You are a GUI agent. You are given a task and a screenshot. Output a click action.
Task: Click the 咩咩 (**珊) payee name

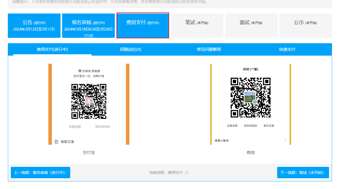(x=251, y=69)
